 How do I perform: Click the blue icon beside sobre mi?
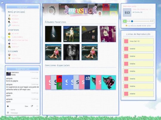[x=9, y=25]
